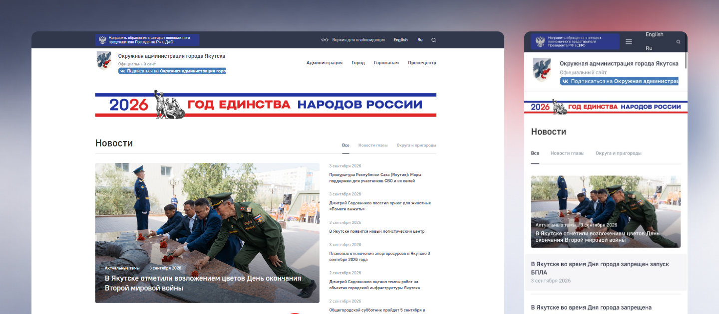Select Округа и пригороды tab in desktop view
The width and height of the screenshot is (719, 314).
coord(416,145)
